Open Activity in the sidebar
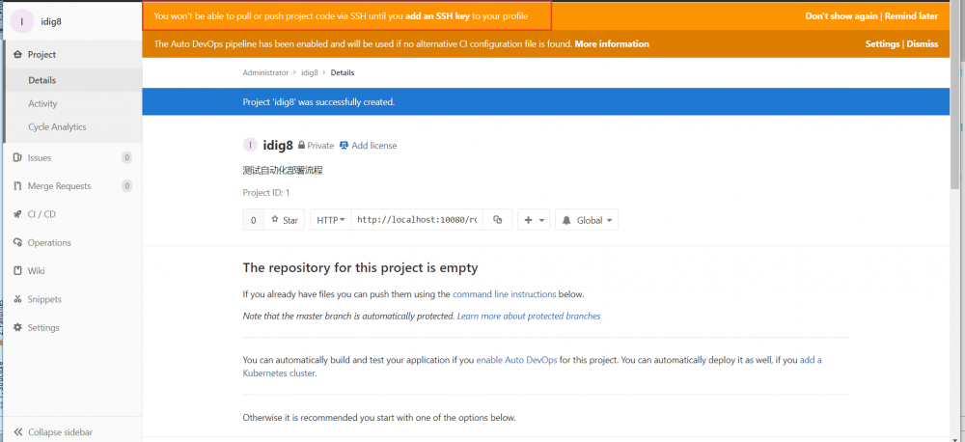 click(x=42, y=103)
